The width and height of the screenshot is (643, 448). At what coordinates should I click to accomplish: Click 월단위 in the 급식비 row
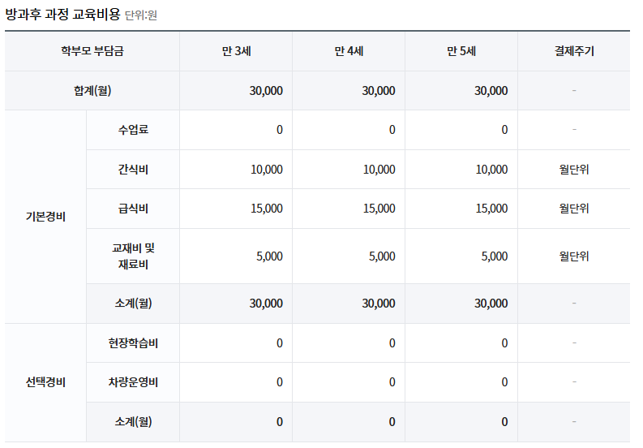(x=573, y=209)
